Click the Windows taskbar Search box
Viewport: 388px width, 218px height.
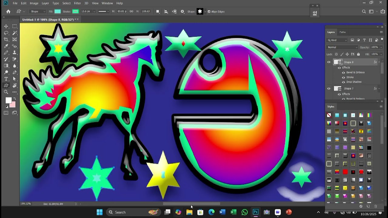click(134, 212)
